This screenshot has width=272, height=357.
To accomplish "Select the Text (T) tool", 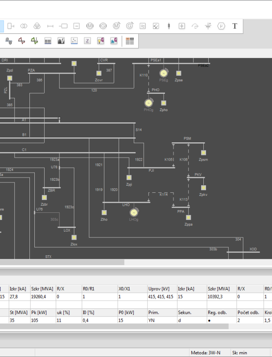I will [x=235, y=26].
